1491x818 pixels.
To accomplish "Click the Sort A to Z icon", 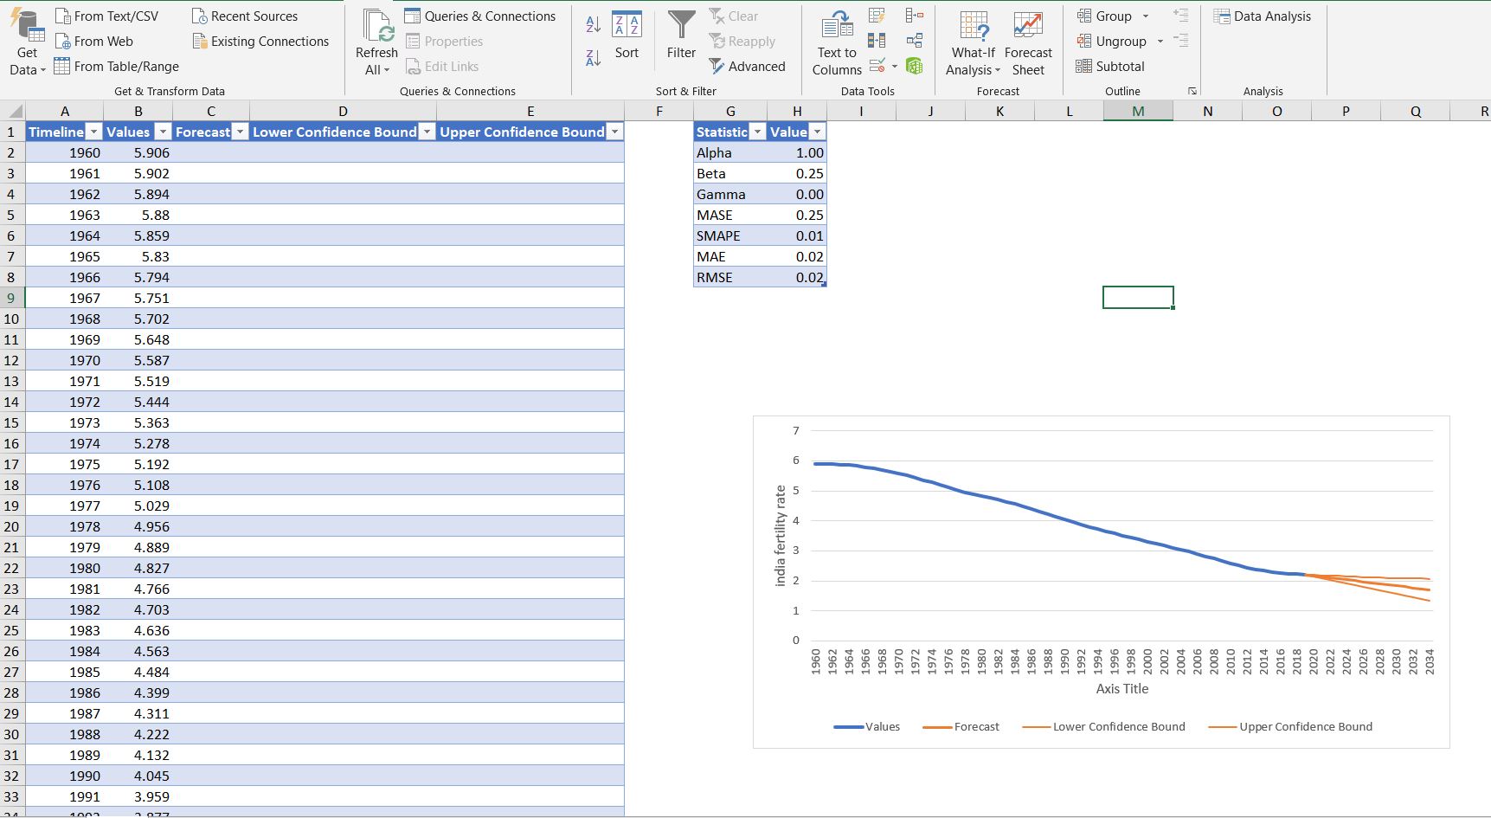I will click(592, 25).
